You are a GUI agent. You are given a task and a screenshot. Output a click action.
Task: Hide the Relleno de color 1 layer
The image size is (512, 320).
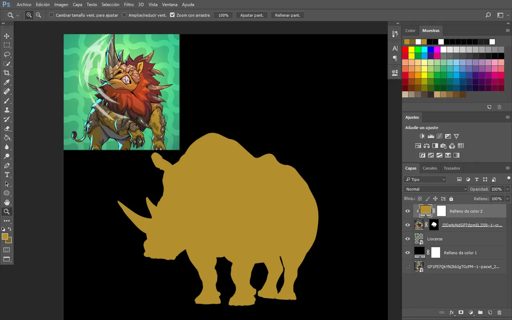click(x=408, y=253)
